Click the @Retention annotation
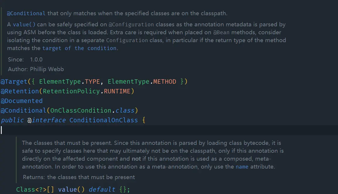The width and height of the screenshot is (338, 194). click(20, 91)
